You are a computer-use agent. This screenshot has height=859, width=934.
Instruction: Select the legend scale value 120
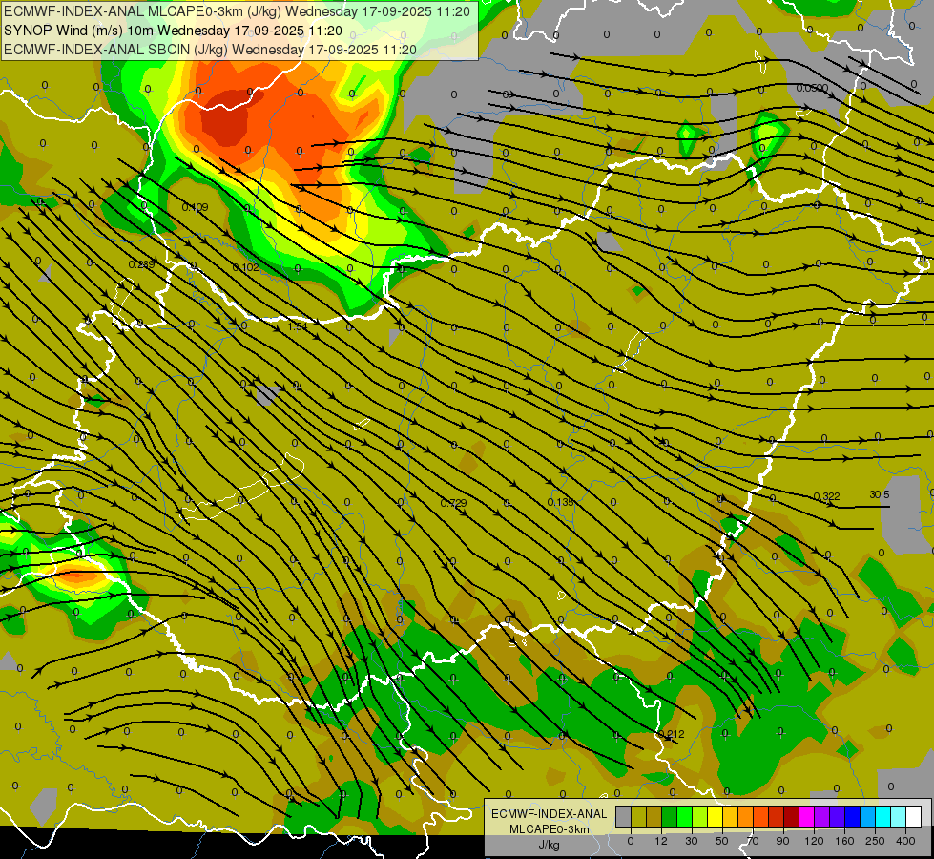[x=815, y=841]
